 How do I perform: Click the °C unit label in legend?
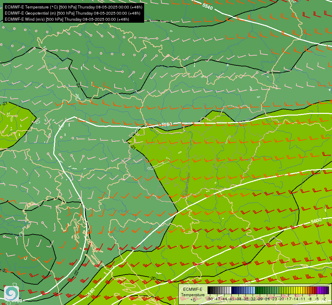193,300
